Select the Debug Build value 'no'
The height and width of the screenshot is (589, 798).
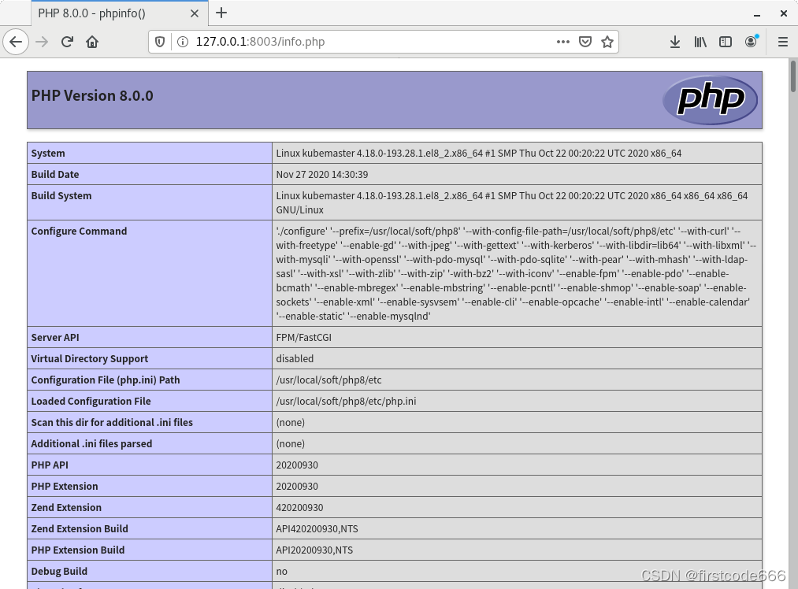(x=281, y=572)
